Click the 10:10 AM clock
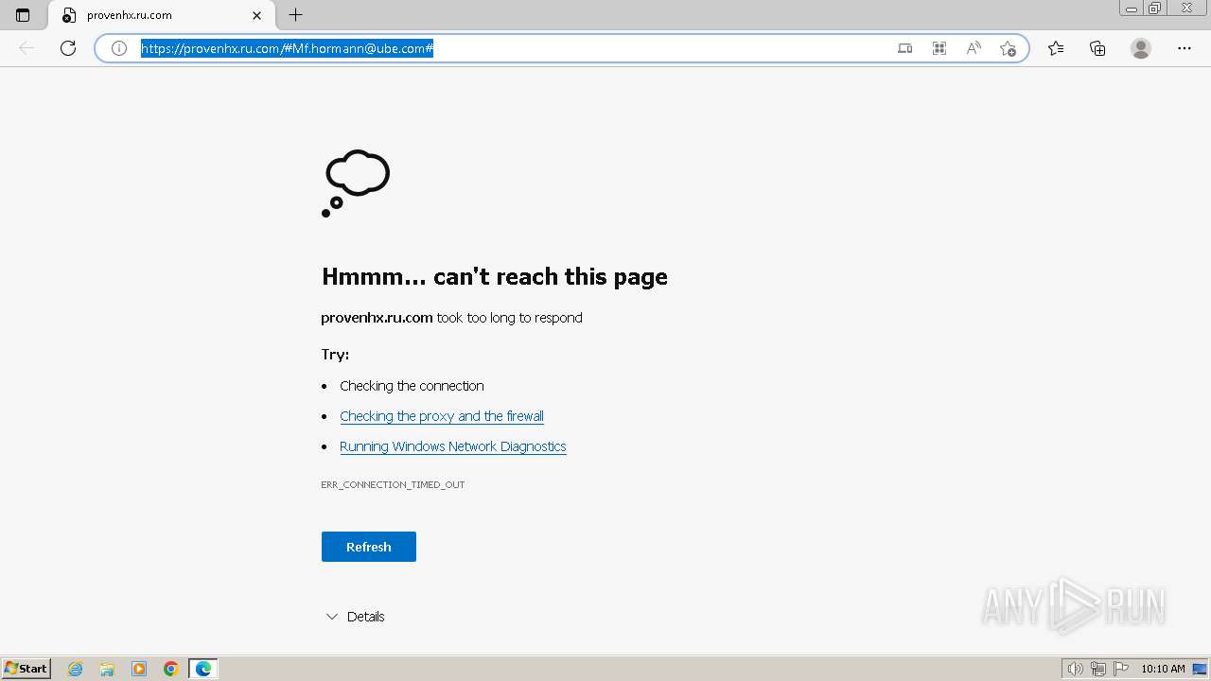Screen dimensions: 1211x681 point(1163,669)
